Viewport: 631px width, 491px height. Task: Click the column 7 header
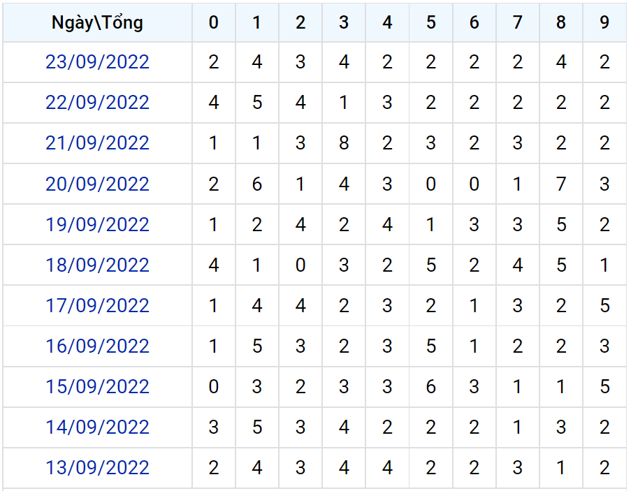[x=517, y=23]
